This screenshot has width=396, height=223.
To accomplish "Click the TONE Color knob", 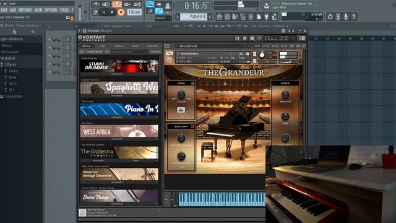I will [x=181, y=95].
